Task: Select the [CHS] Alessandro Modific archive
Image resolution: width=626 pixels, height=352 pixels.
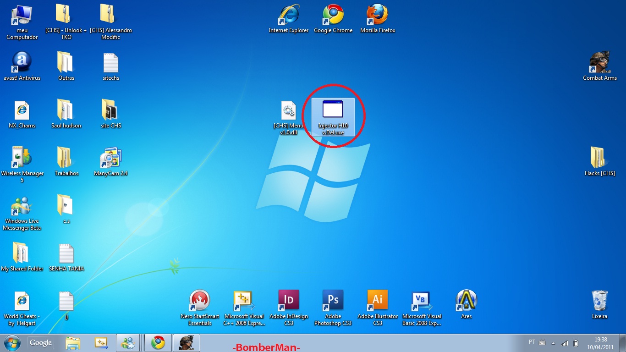Action: click(x=111, y=22)
